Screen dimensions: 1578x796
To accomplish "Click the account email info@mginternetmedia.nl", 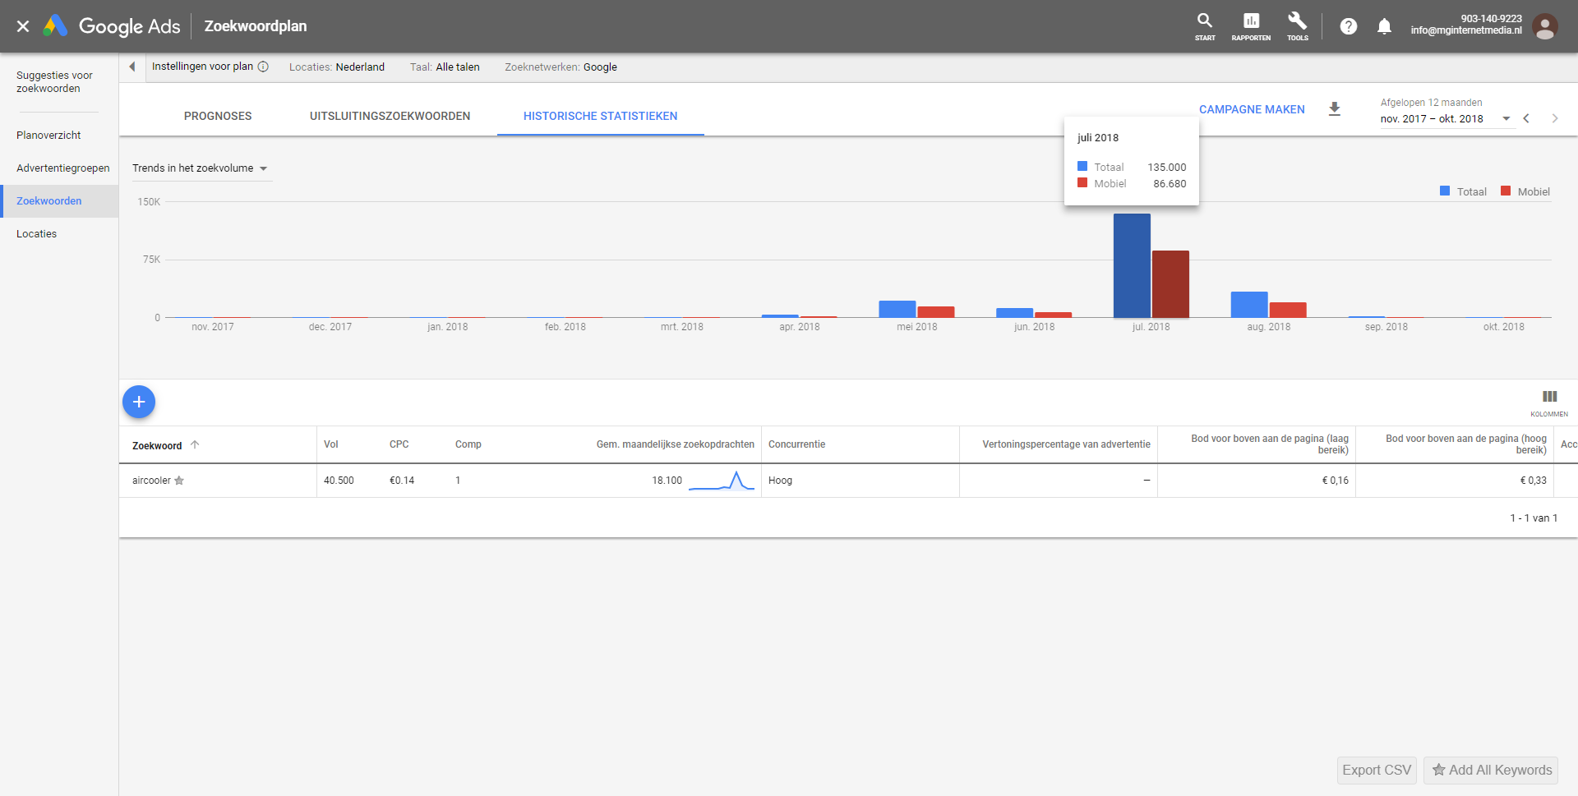I will tap(1466, 30).
